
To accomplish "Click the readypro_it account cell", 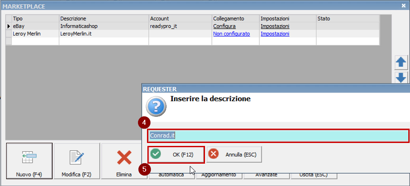I will click(180, 26).
